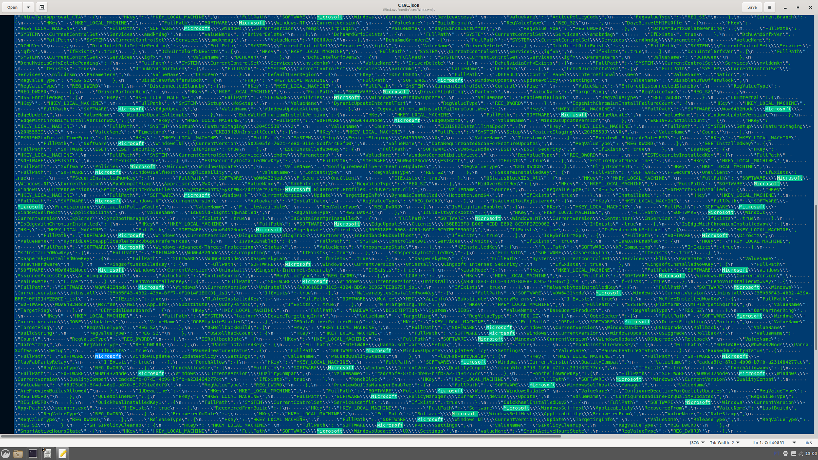Save the CTAC.json file
The width and height of the screenshot is (818, 460).
coord(752,7)
